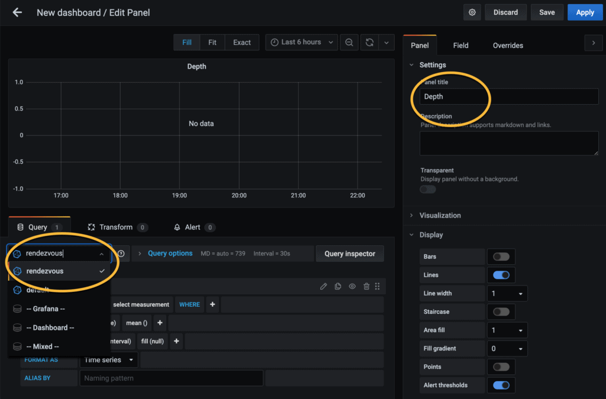Click the Save button
The image size is (606, 399).
coord(547,12)
